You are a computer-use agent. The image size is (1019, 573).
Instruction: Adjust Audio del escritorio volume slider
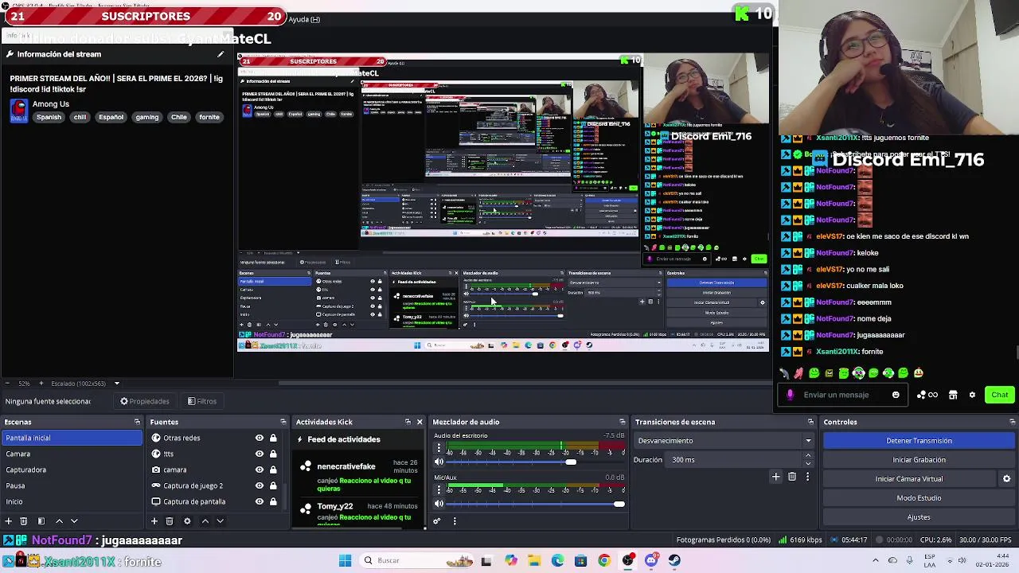pyautogui.click(x=571, y=462)
